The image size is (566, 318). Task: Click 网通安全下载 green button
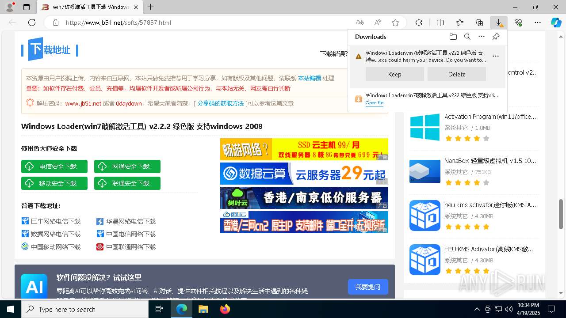pos(127,167)
